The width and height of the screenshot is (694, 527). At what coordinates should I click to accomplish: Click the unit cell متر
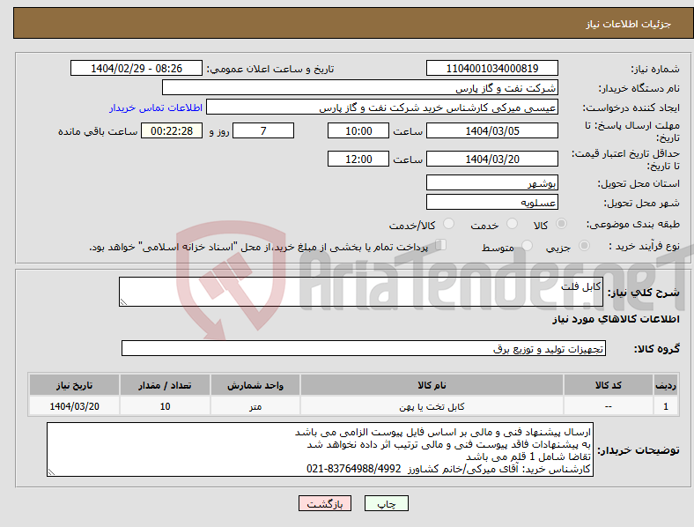point(255,406)
